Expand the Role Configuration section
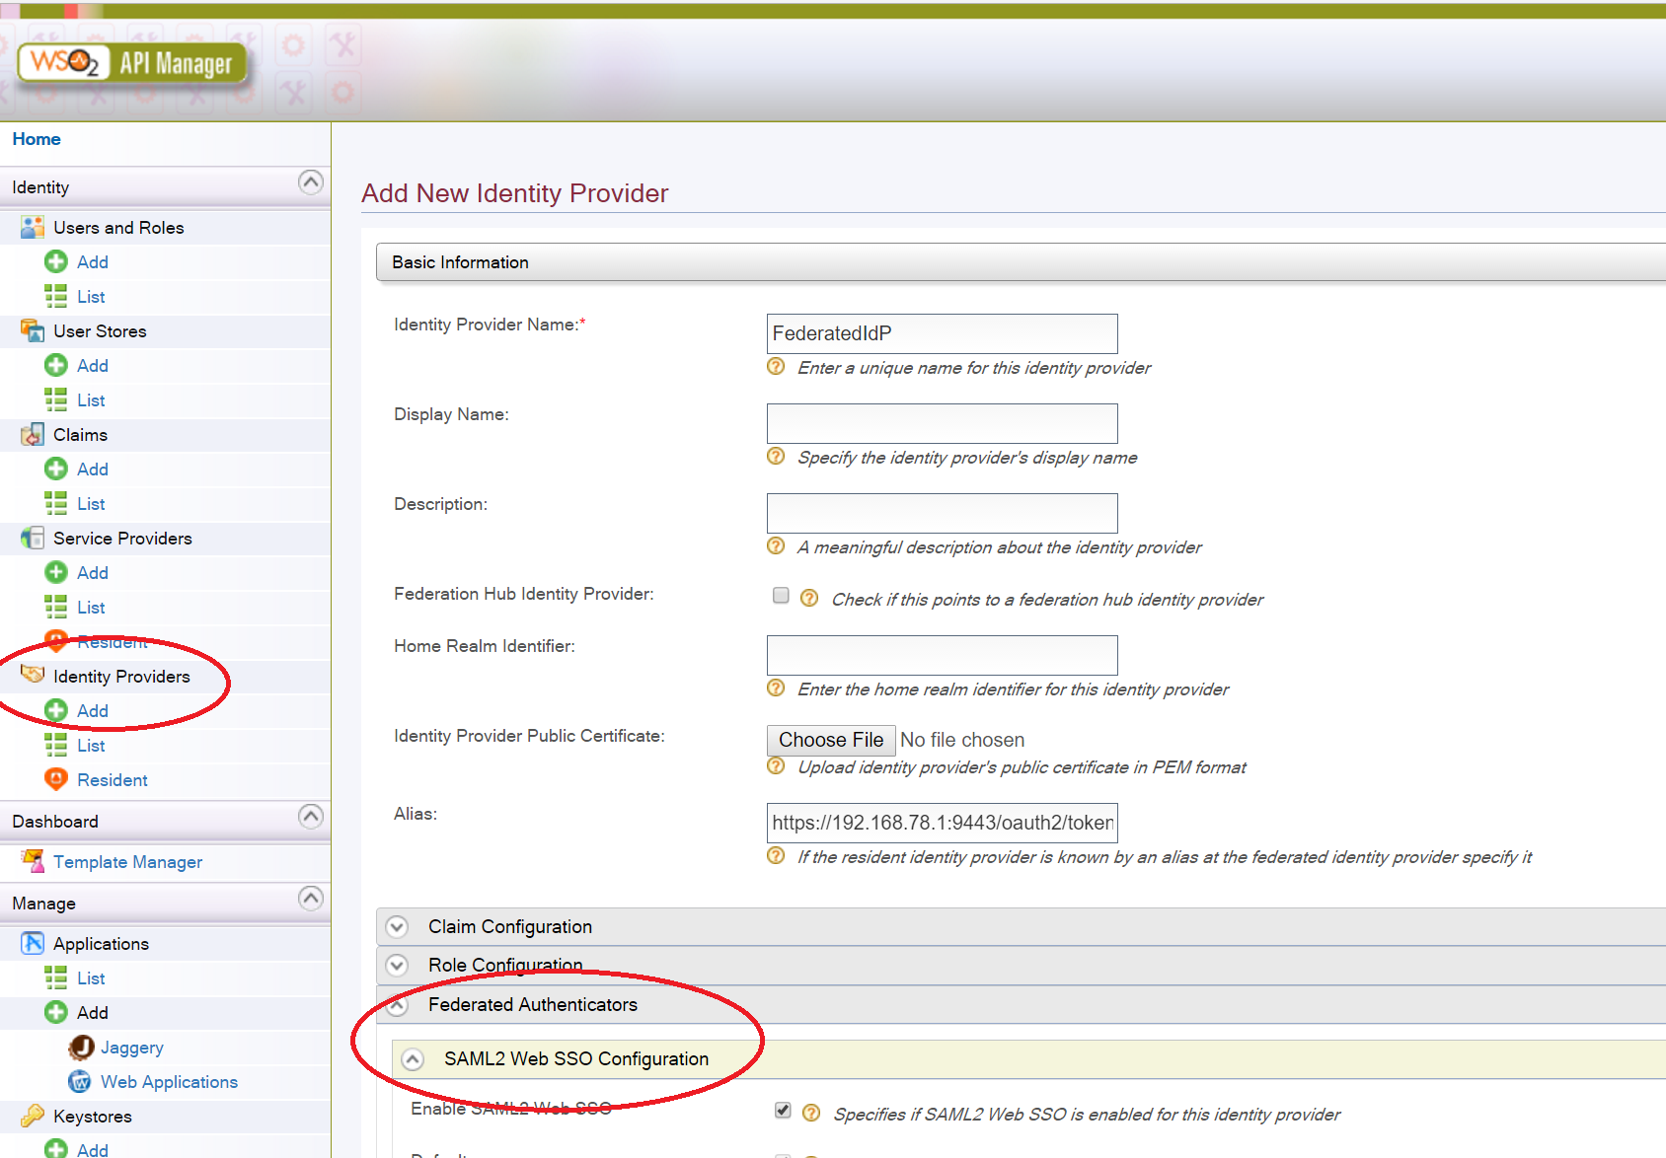1666x1158 pixels. [x=397, y=965]
